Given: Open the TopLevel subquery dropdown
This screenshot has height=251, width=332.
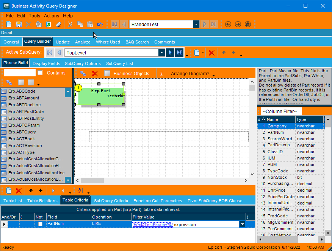Looking at the screenshot, I should (x=161, y=53).
